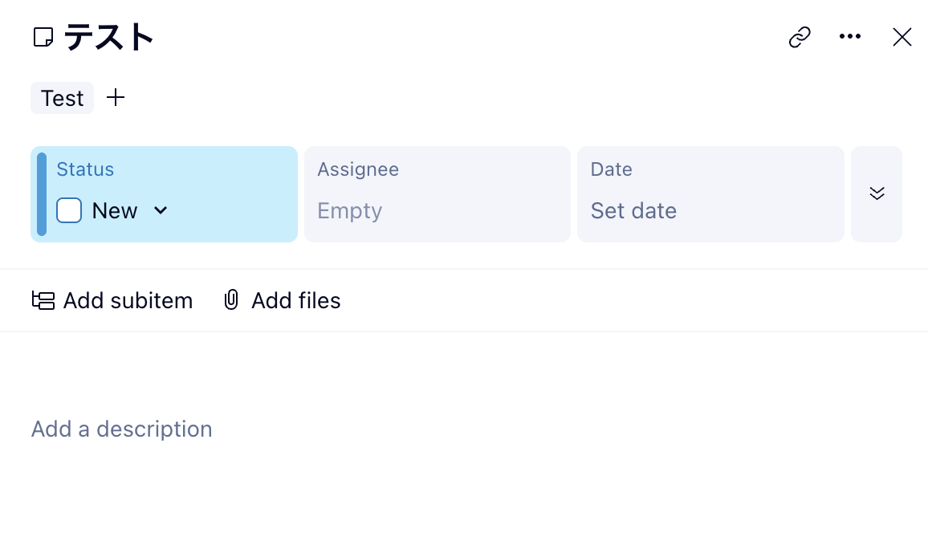928x541 pixels.
Task: Check the status checkbox beside New
Action: (x=69, y=210)
